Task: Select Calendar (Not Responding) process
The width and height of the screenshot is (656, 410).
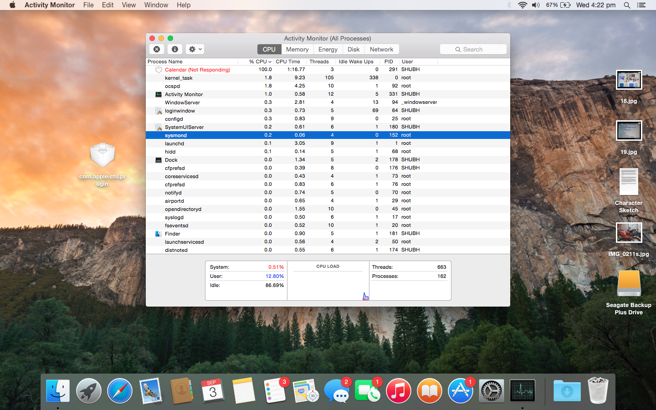Action: tap(328, 70)
